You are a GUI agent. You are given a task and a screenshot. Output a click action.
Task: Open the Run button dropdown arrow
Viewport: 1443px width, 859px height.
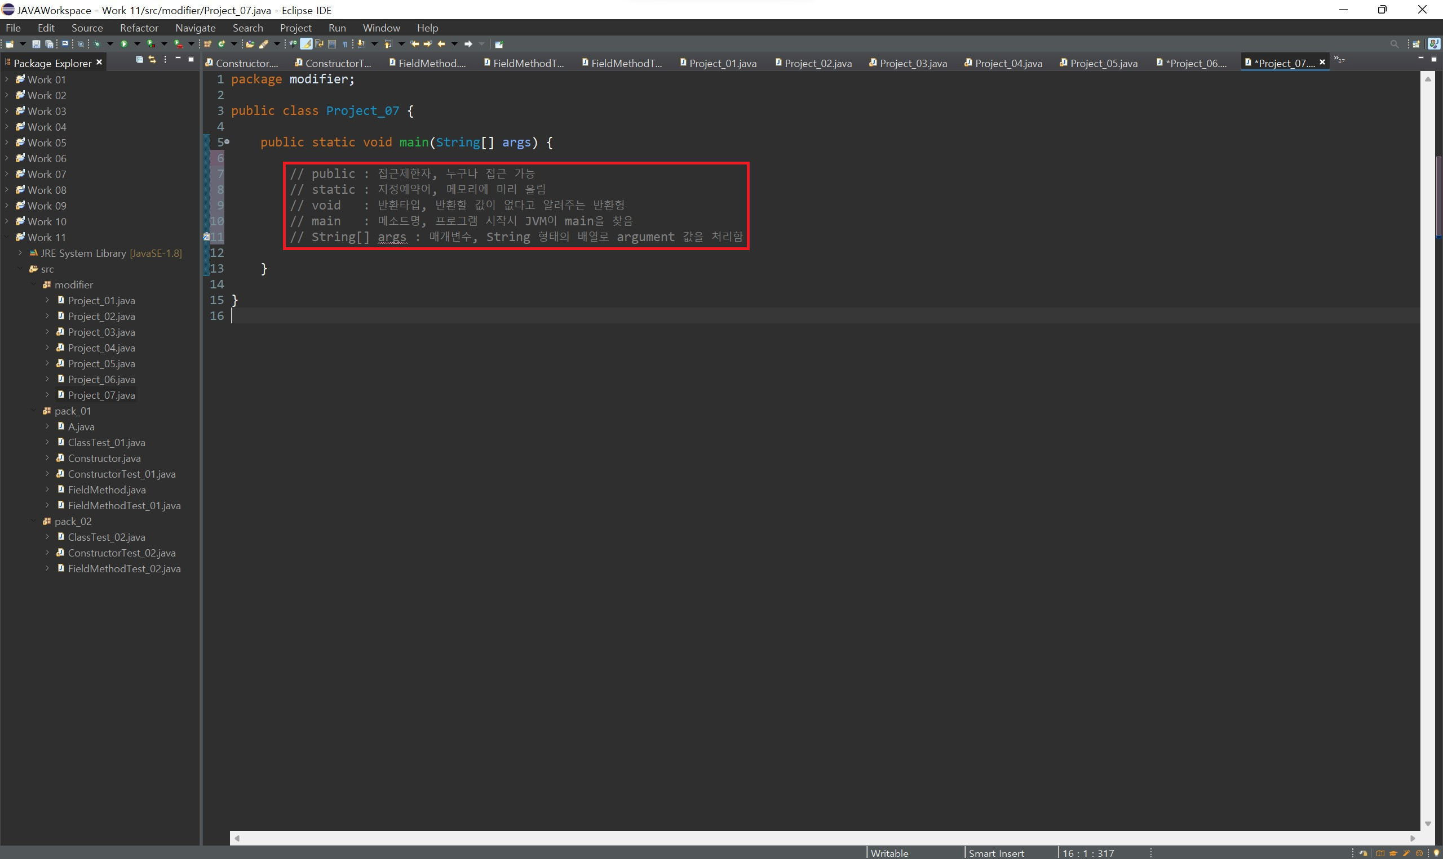(x=137, y=44)
